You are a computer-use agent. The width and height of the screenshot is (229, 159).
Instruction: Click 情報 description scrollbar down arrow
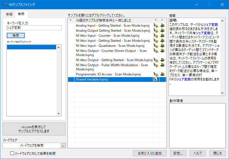[223, 93]
